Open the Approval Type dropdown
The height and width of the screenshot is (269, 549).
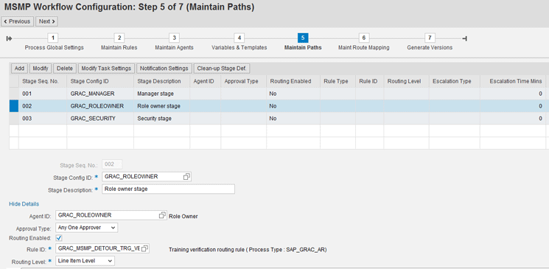87,228
